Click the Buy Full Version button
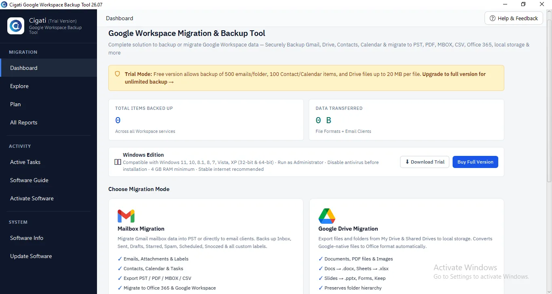 click(475, 162)
